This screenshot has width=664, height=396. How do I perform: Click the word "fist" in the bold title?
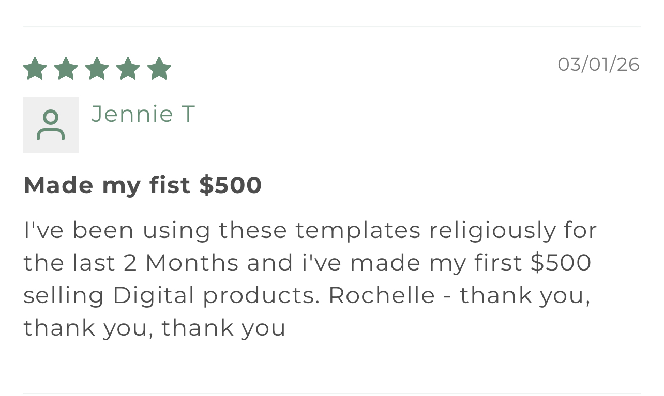click(170, 185)
